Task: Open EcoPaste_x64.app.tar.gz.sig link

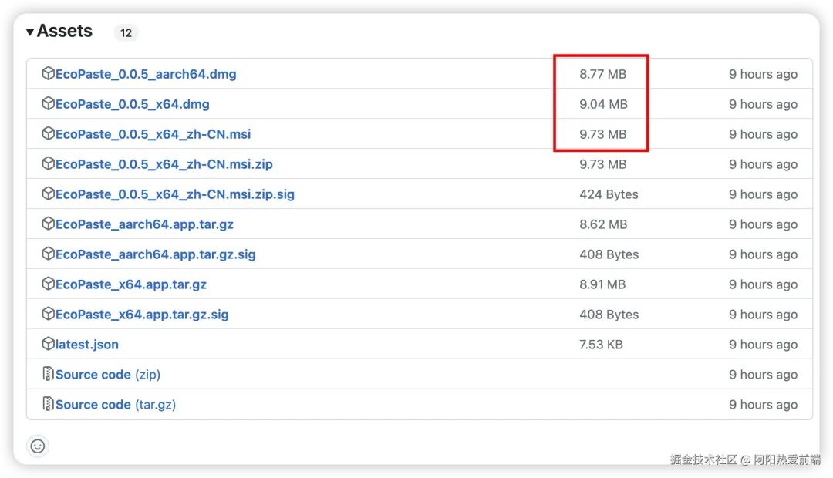Action: [142, 315]
